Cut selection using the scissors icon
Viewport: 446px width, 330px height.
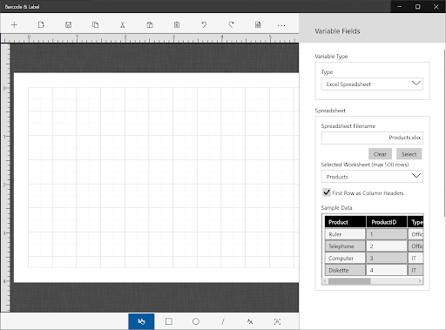tap(123, 25)
